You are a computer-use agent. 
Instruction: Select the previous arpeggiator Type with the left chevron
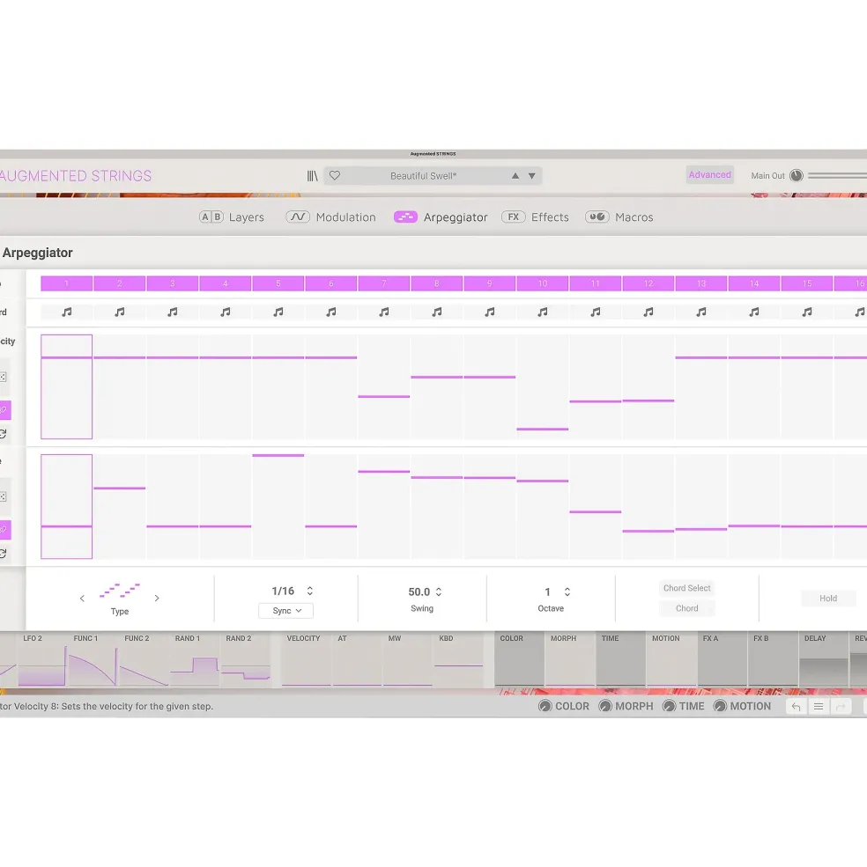(x=82, y=599)
